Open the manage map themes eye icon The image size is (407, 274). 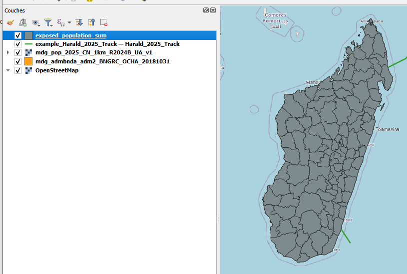pyautogui.click(x=35, y=22)
